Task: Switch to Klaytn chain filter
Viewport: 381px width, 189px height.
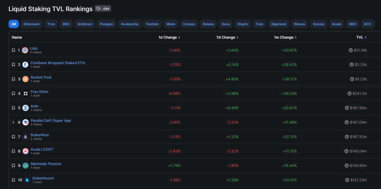Action: pos(243,24)
